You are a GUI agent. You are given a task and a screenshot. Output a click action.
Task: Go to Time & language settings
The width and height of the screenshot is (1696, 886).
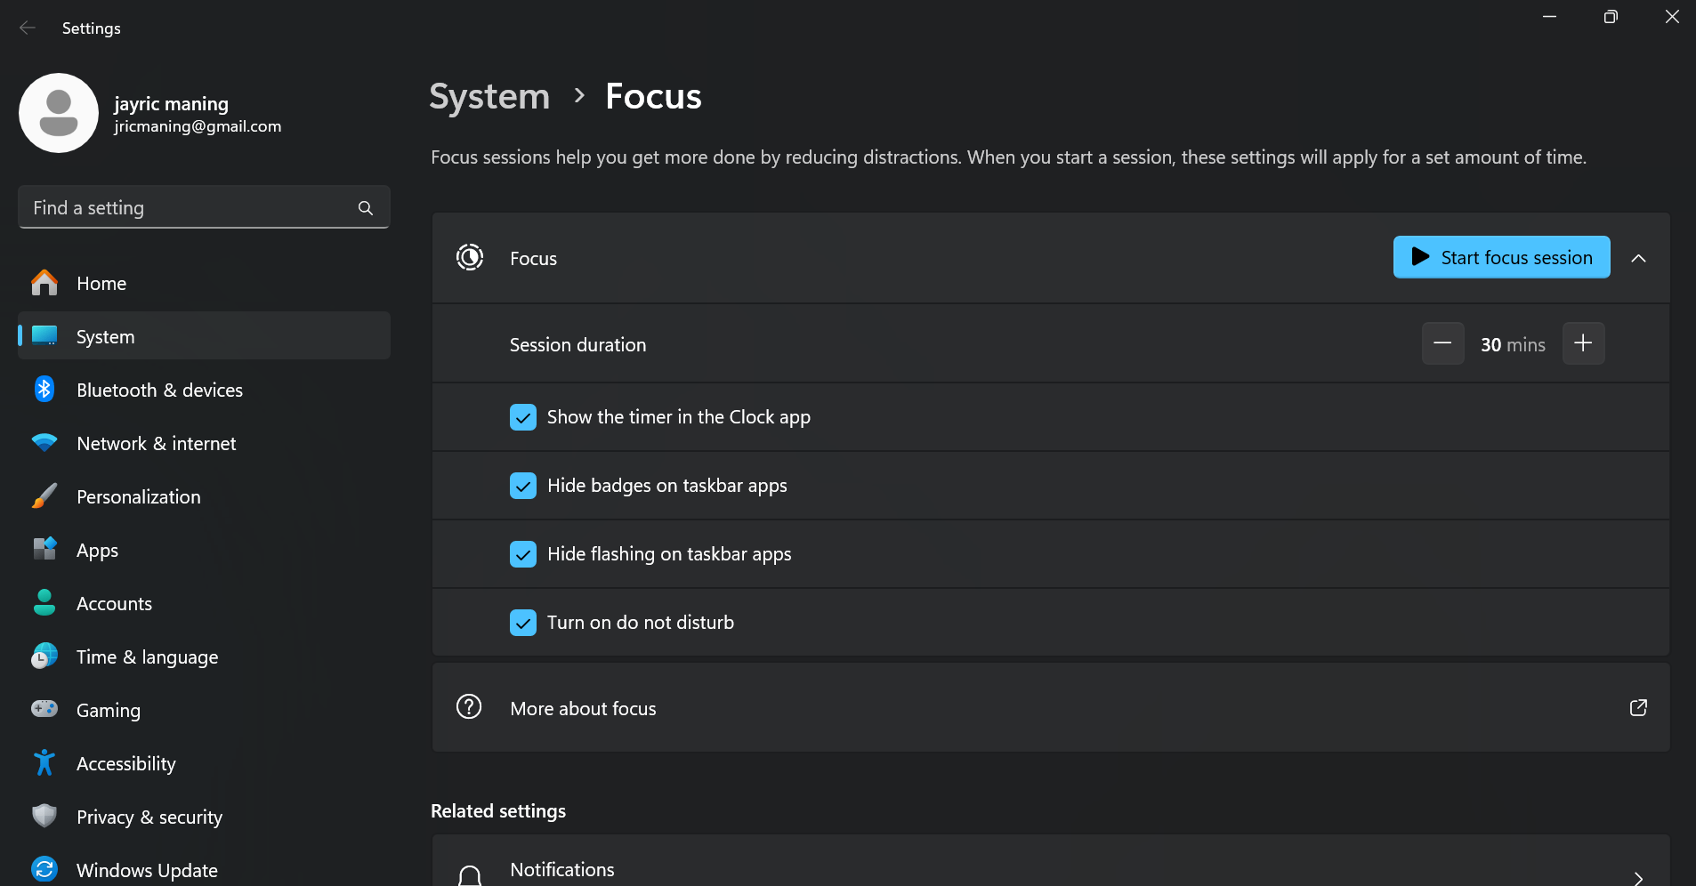pyautogui.click(x=147, y=656)
